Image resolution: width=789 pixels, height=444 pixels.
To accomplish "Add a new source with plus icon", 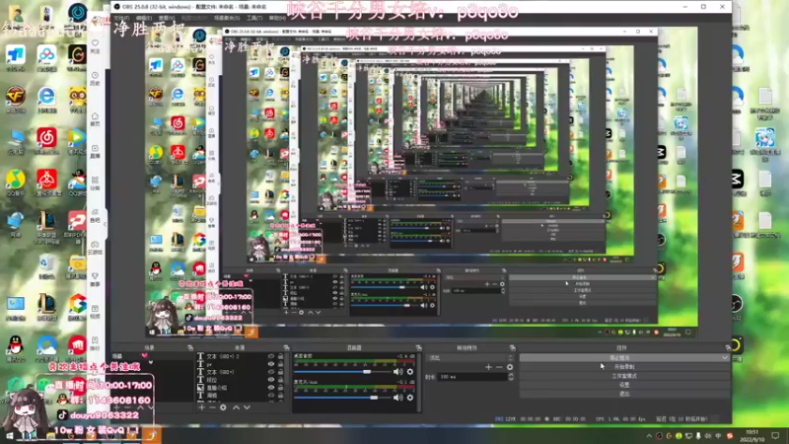I will (201, 407).
